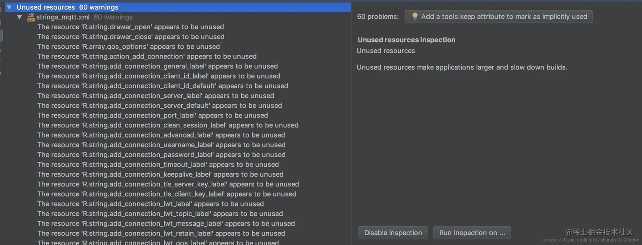Choose the R.string.action_add_connection warning
This screenshot has height=245, width=642.
pos(147,56)
